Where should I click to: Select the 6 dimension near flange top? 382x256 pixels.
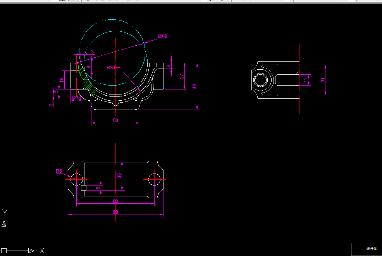click(169, 66)
